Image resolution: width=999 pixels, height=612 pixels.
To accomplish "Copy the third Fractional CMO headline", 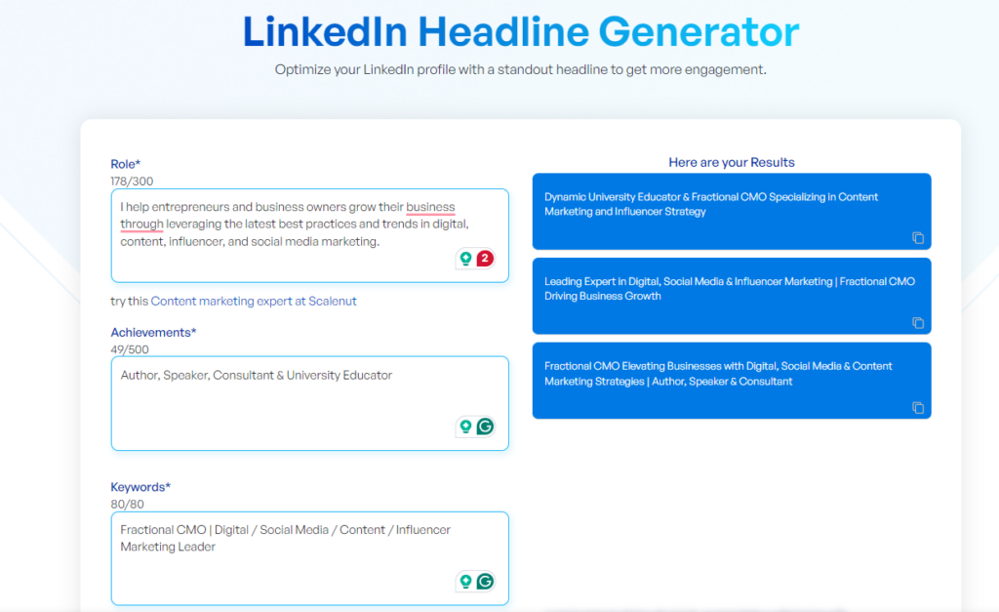I will point(918,408).
